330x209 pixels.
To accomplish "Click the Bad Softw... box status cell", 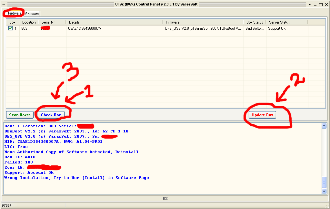I will tap(255, 28).
